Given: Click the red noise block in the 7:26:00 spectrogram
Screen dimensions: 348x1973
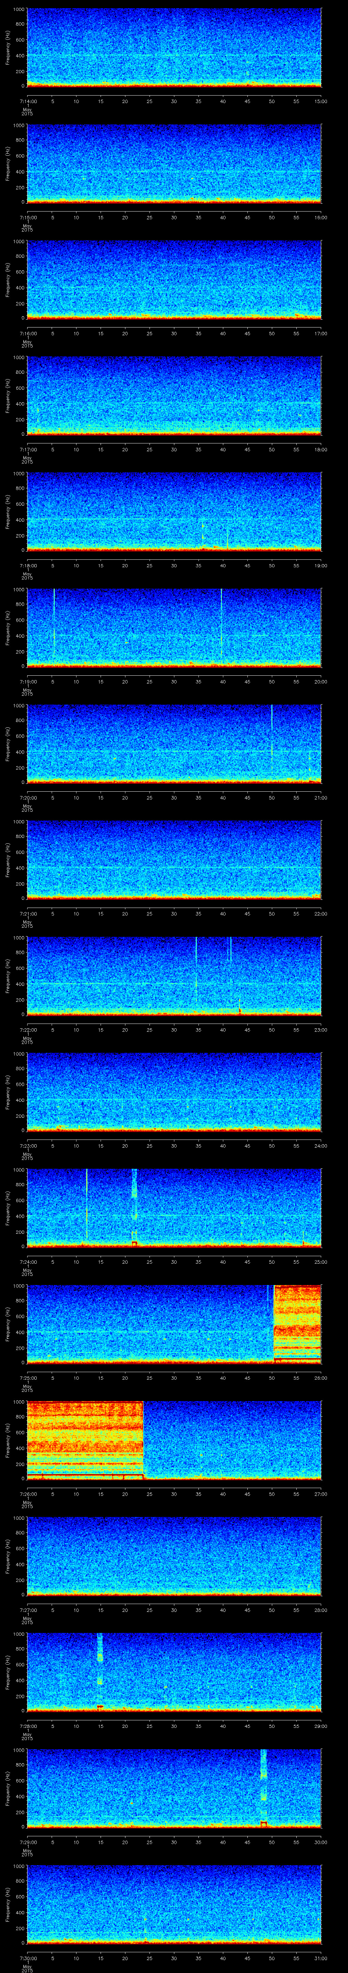Looking at the screenshot, I should click(84, 1438).
